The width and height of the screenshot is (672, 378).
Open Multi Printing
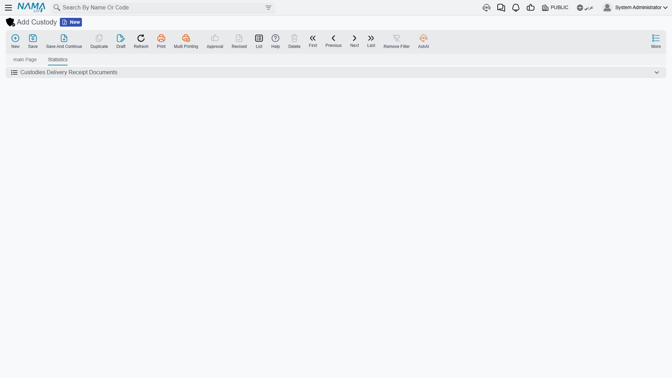tap(186, 41)
